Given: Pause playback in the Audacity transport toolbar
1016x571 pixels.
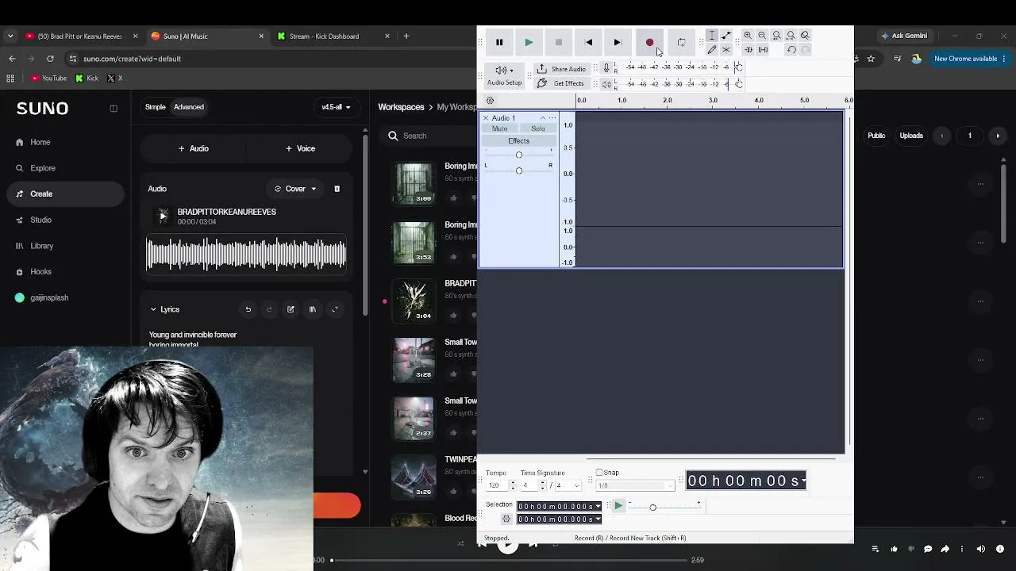Looking at the screenshot, I should pos(499,42).
